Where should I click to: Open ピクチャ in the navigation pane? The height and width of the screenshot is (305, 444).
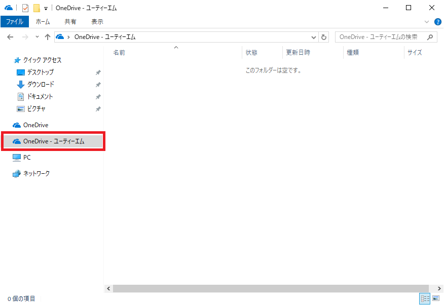click(x=36, y=109)
